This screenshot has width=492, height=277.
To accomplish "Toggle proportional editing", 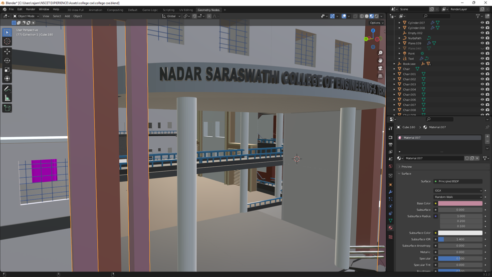I will (x=209, y=16).
